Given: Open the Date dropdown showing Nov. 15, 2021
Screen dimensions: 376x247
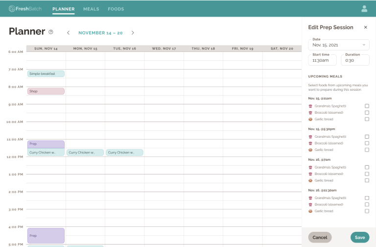Looking at the screenshot, I should coord(338,45).
